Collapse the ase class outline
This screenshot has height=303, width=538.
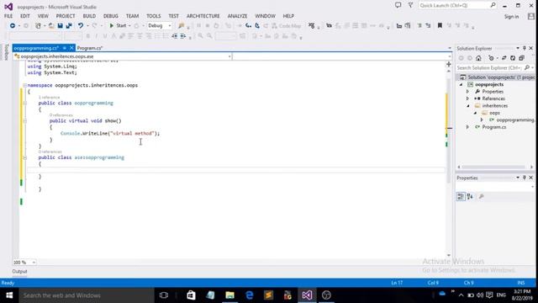click(x=24, y=157)
